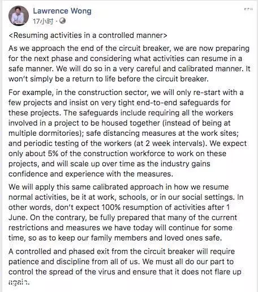258x292 pixels.
Task: Click the line 'confidence and experience with the measures'
Action: (x=91, y=174)
